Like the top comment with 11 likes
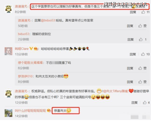 pyautogui.click(x=143, y=12)
